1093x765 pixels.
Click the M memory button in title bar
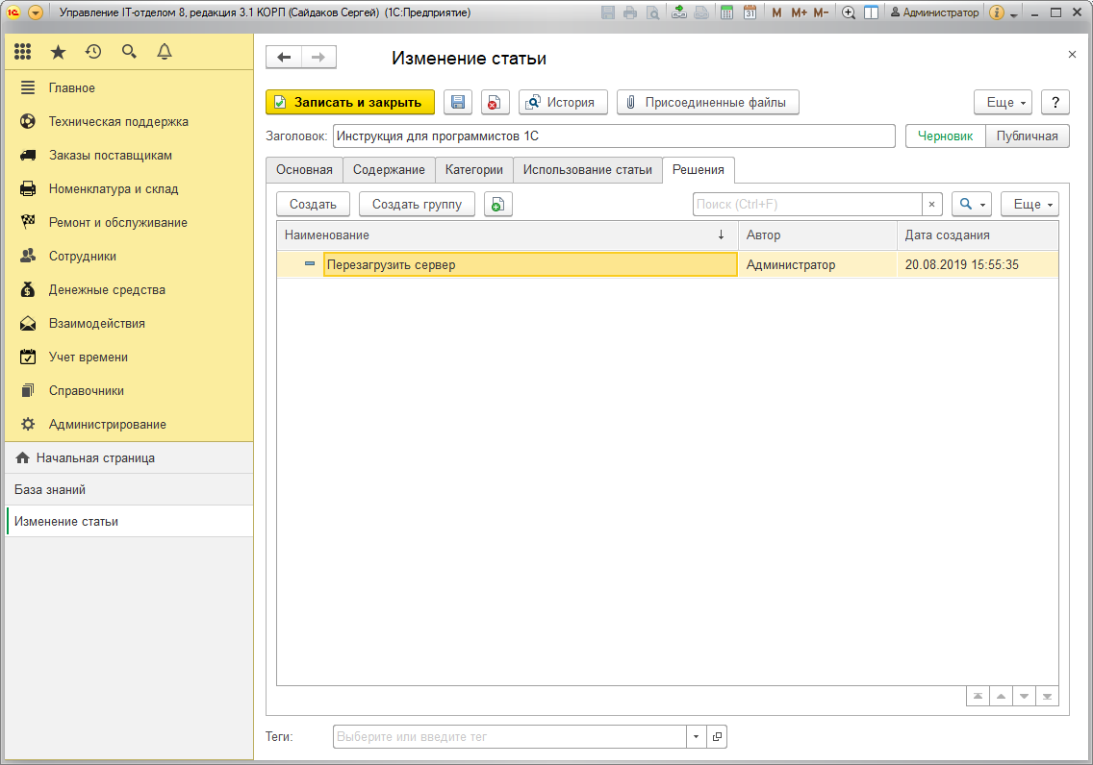[776, 12]
